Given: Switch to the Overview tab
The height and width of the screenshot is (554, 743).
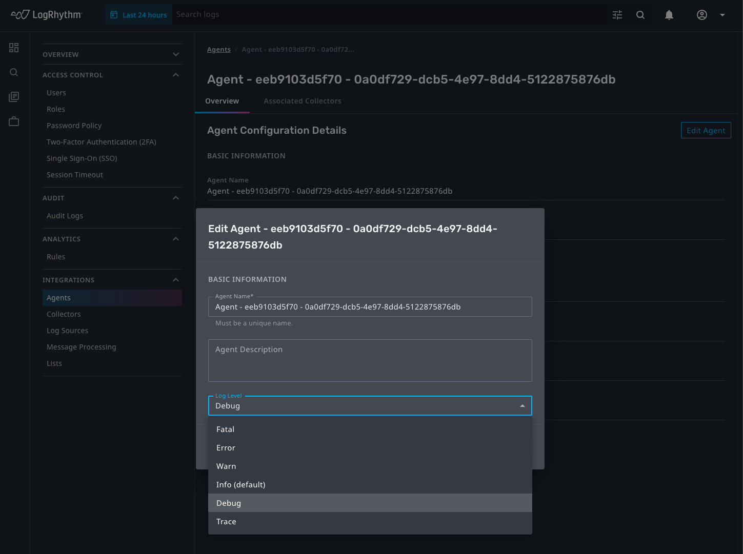Looking at the screenshot, I should coord(222,101).
